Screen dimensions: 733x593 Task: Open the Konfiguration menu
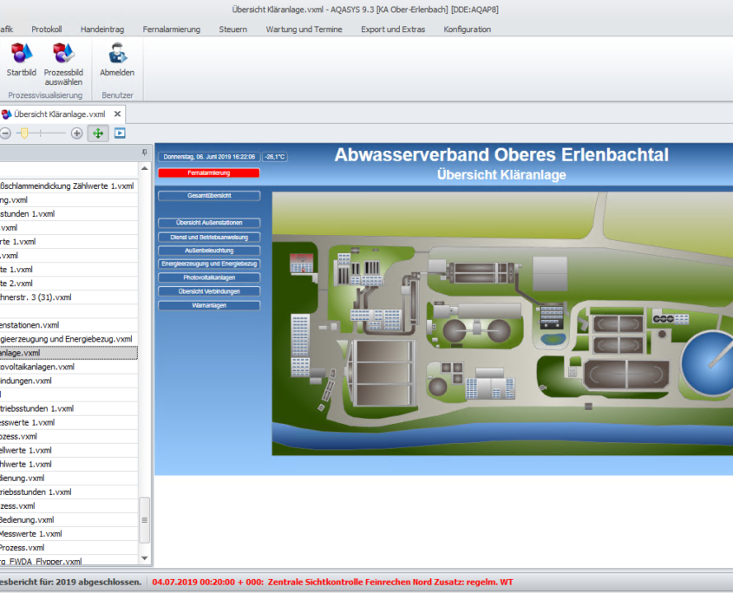click(x=467, y=29)
